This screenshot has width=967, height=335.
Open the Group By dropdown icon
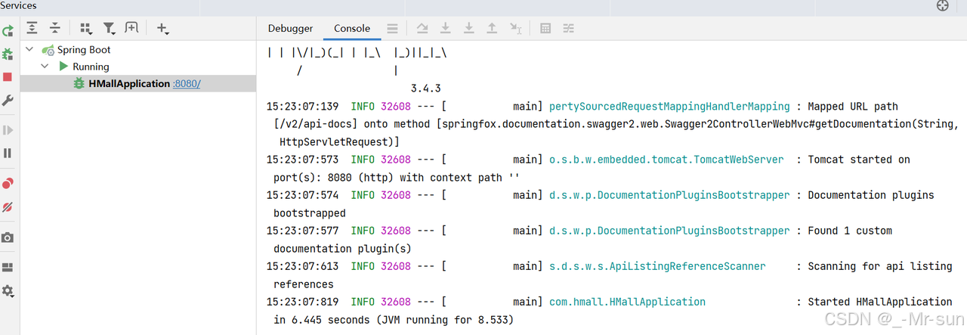[86, 28]
